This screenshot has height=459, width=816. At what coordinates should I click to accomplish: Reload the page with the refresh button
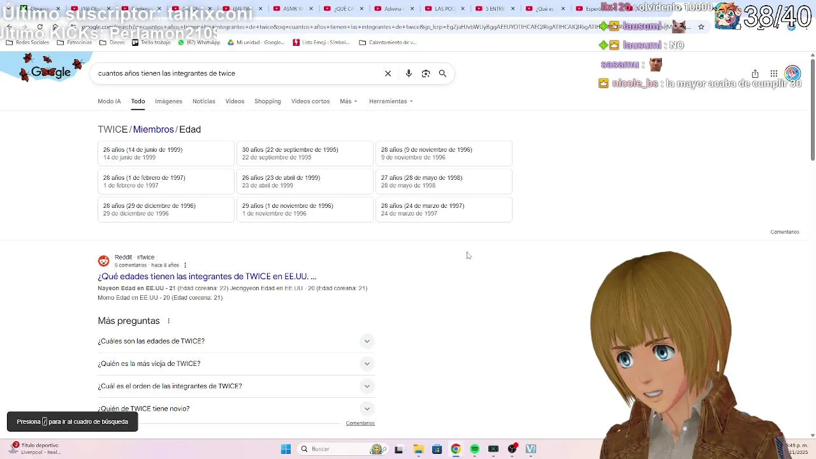[40, 27]
